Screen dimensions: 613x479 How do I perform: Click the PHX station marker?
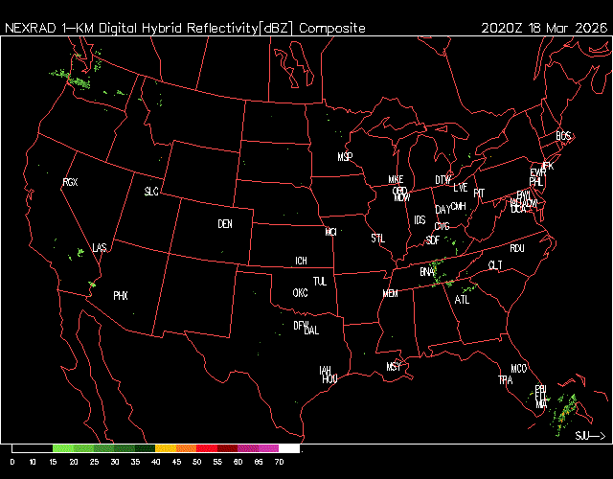coord(121,296)
